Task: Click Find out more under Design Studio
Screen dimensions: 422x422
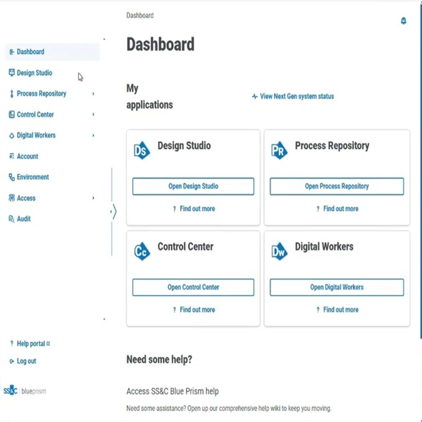Action: 194,209
